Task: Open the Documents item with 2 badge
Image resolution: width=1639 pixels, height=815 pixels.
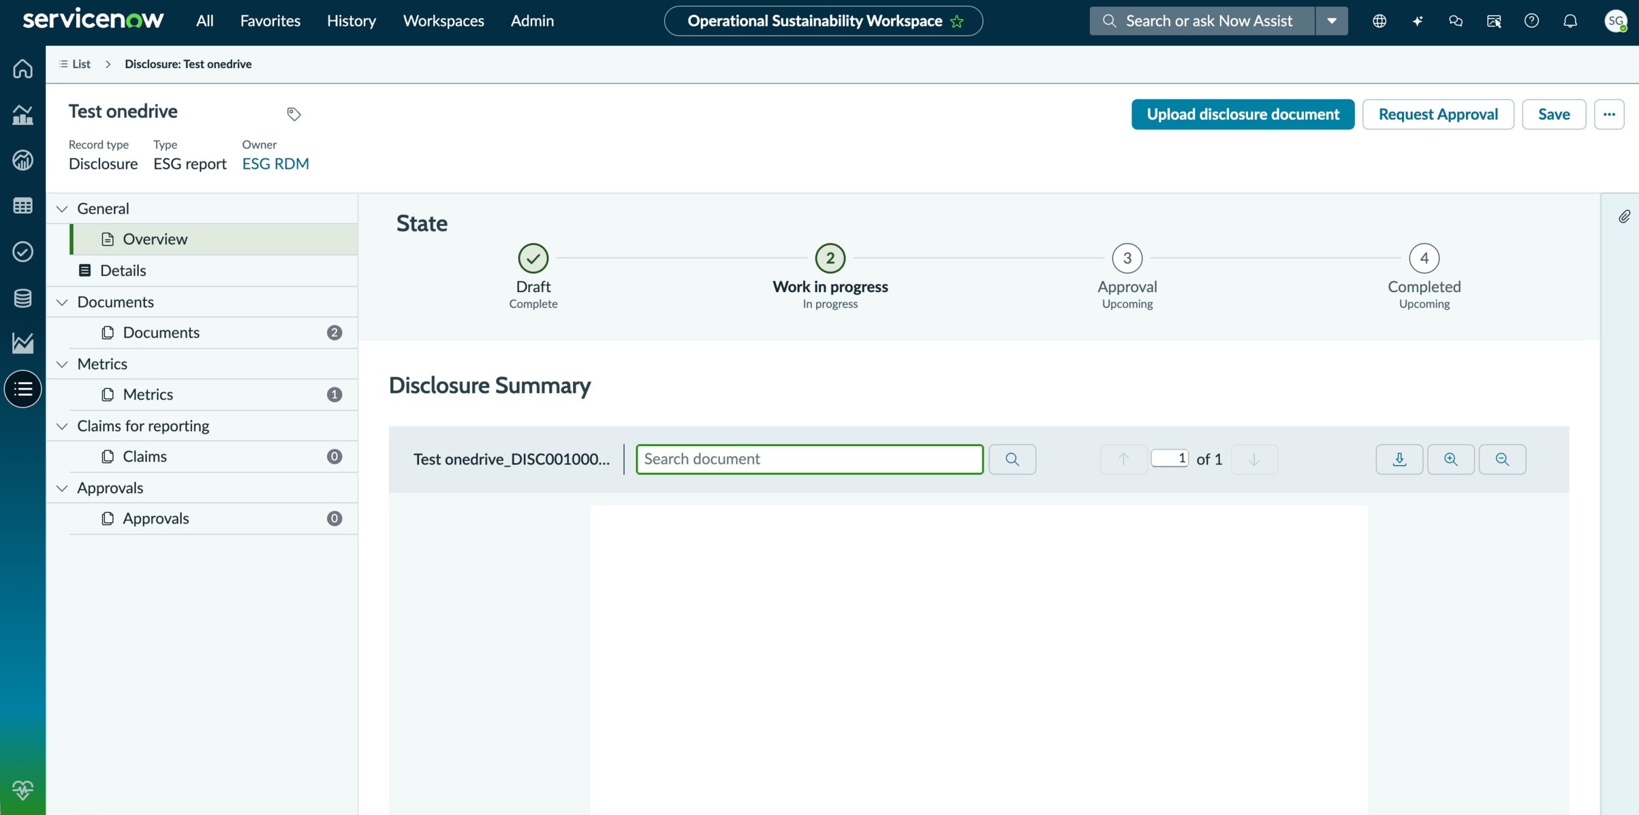Action: 214,332
